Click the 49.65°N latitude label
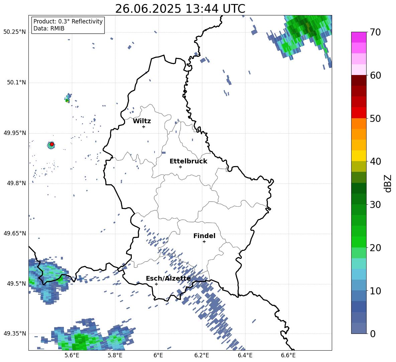The width and height of the screenshot is (396, 362). click(15, 233)
